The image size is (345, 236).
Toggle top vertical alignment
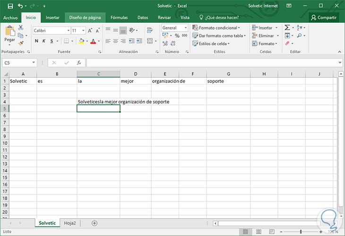(108, 29)
